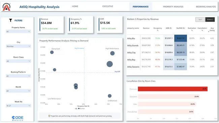Click the Cancellation % column header
219x123 pixels.
[202, 29]
